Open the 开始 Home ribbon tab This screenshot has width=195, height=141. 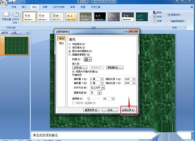coord(14,7)
